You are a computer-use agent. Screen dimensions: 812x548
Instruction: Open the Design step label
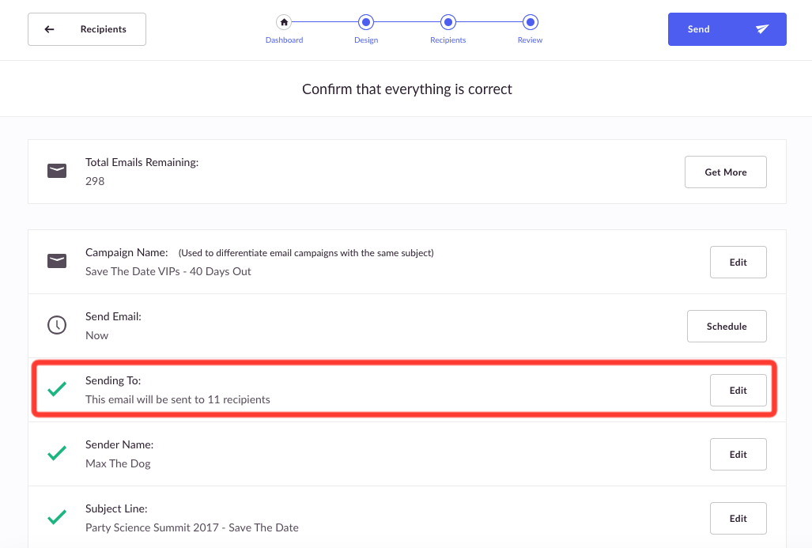coord(366,40)
